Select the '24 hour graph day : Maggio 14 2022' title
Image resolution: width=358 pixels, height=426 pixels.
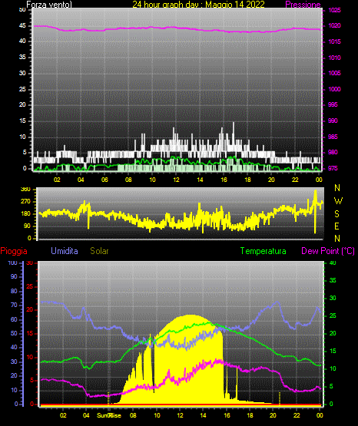198,5
